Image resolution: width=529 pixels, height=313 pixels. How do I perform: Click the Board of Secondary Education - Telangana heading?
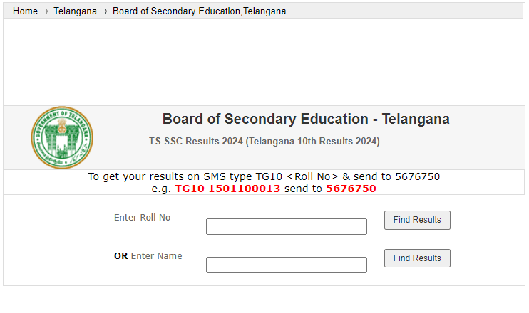point(306,119)
